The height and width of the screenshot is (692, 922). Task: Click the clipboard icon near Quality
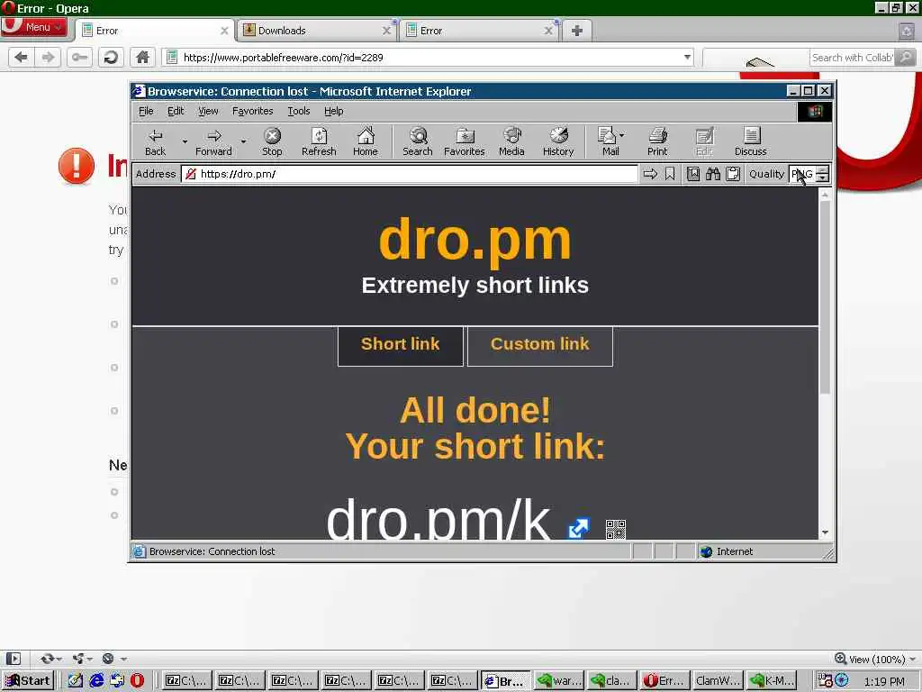coord(733,174)
